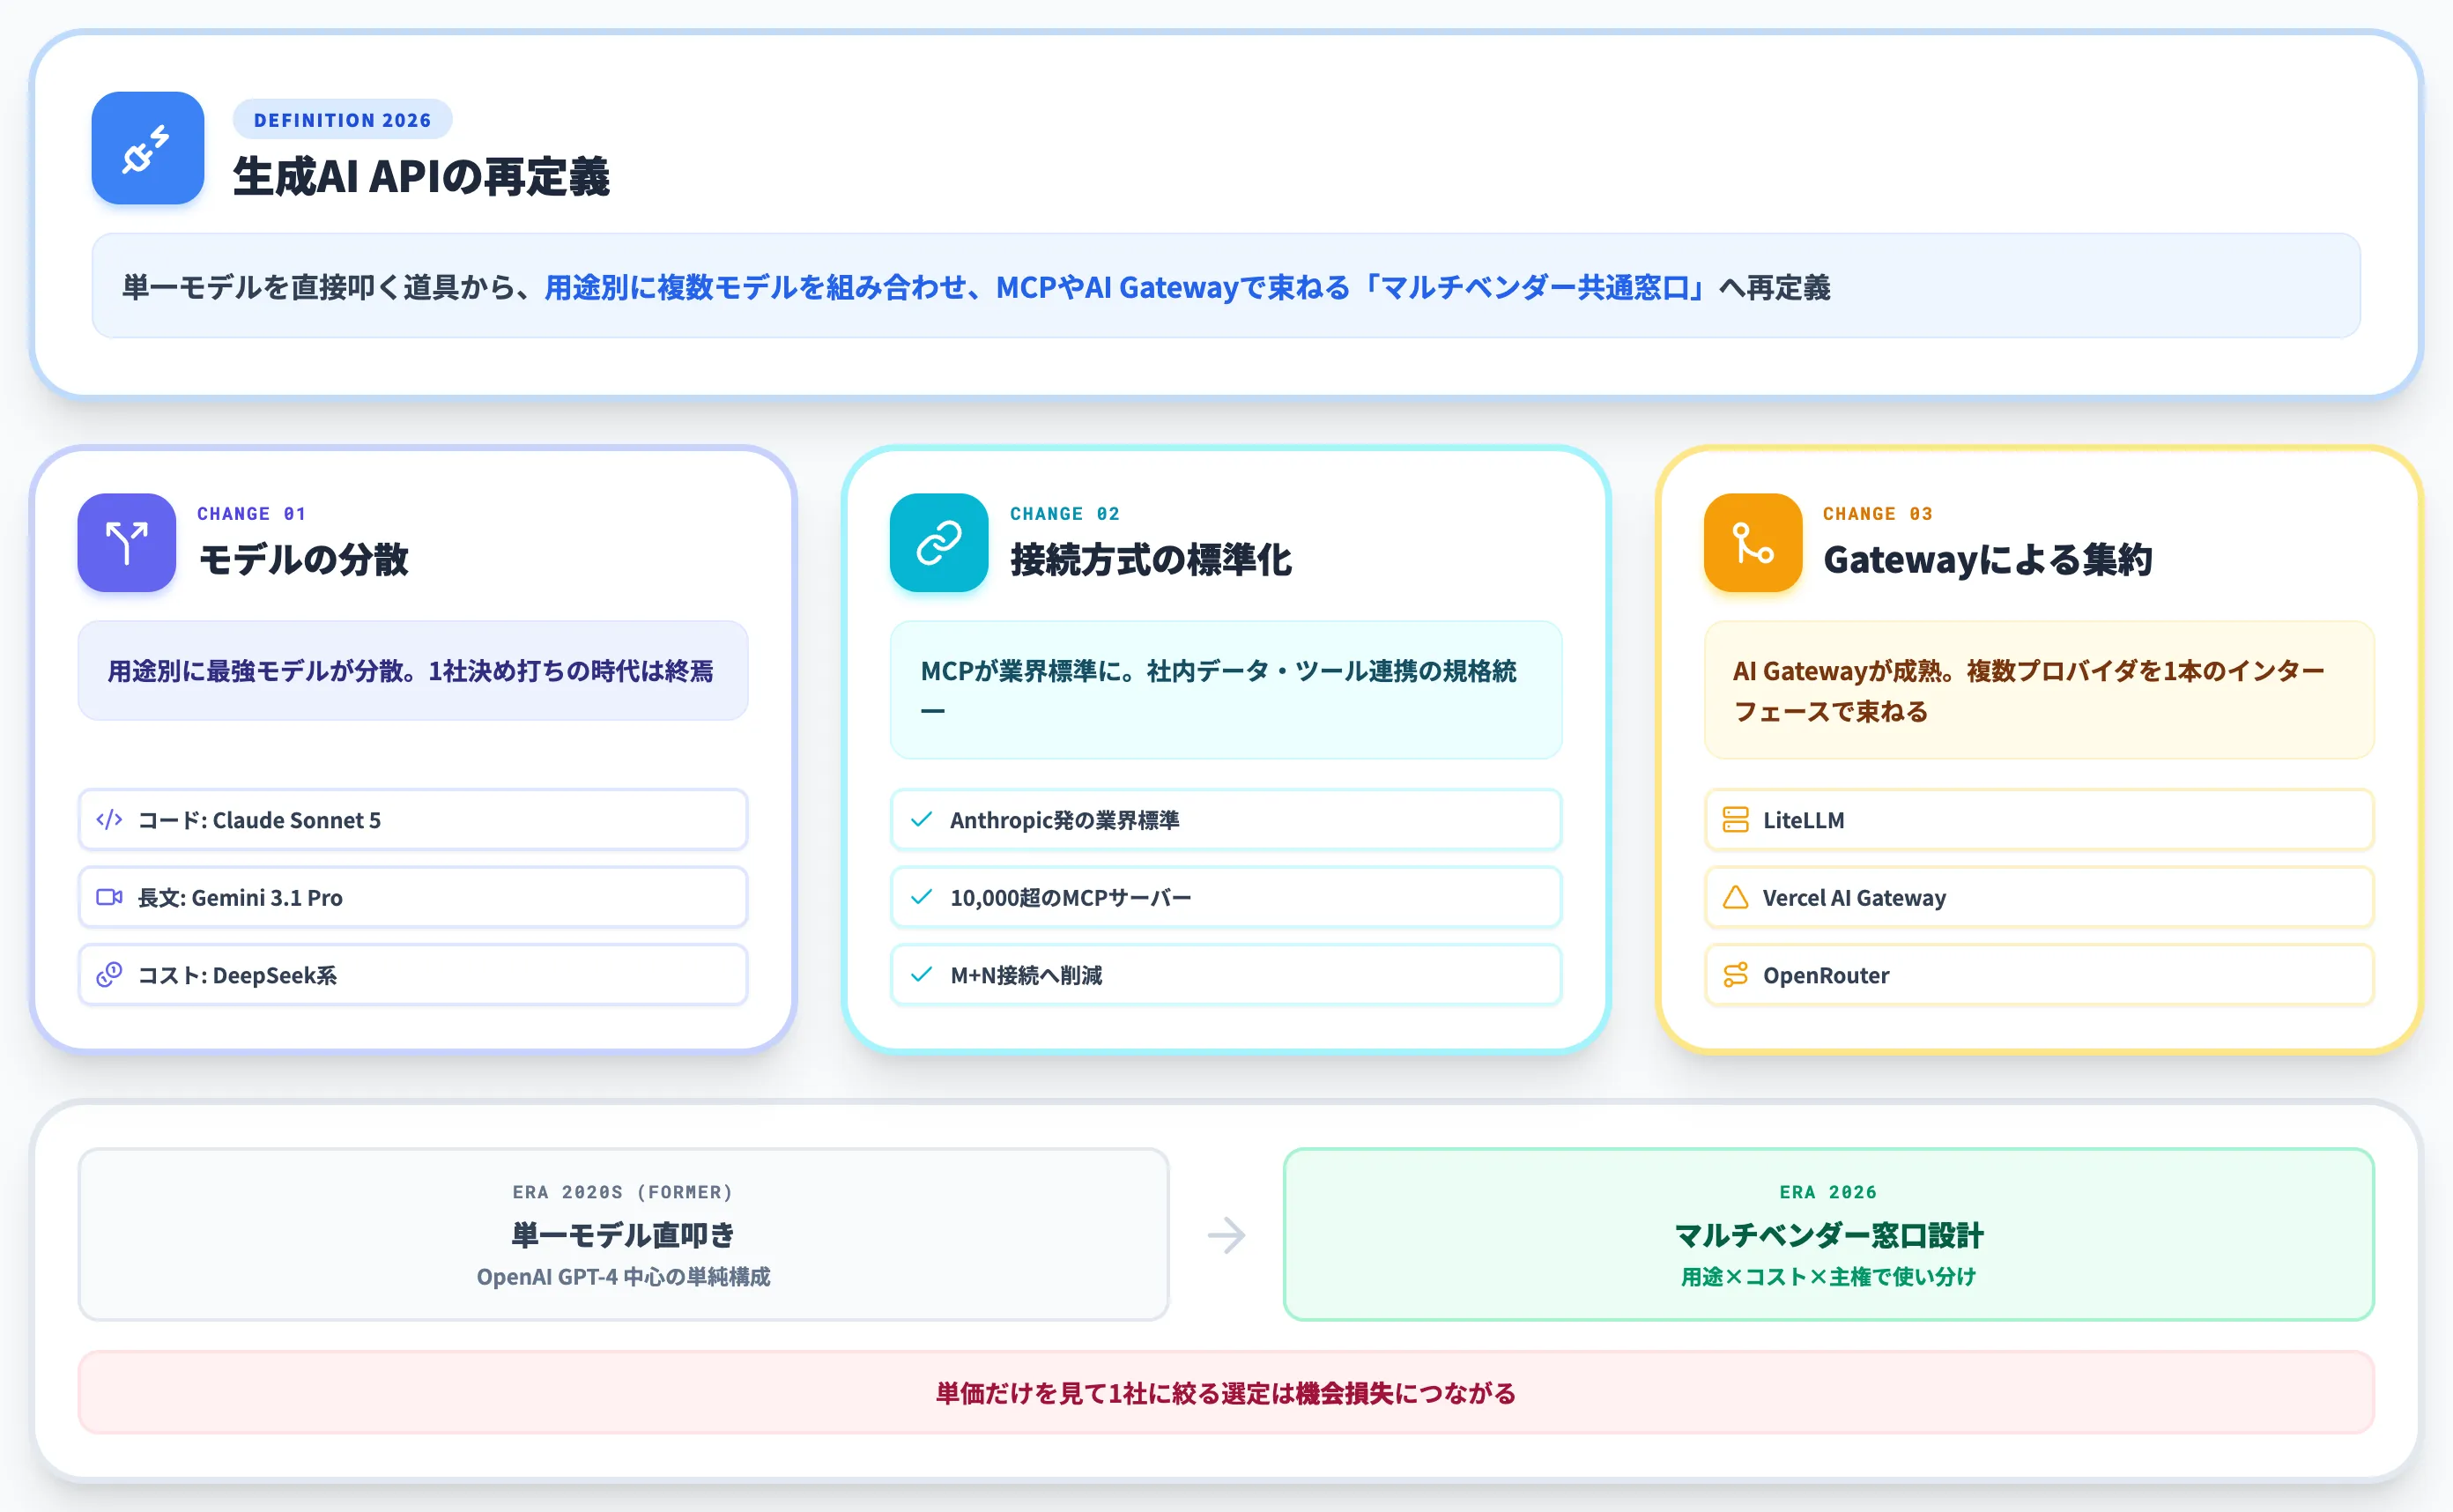Click the 生成AI APIの再定義 heading
Image resolution: width=2453 pixels, height=1512 pixels.
click(x=421, y=177)
